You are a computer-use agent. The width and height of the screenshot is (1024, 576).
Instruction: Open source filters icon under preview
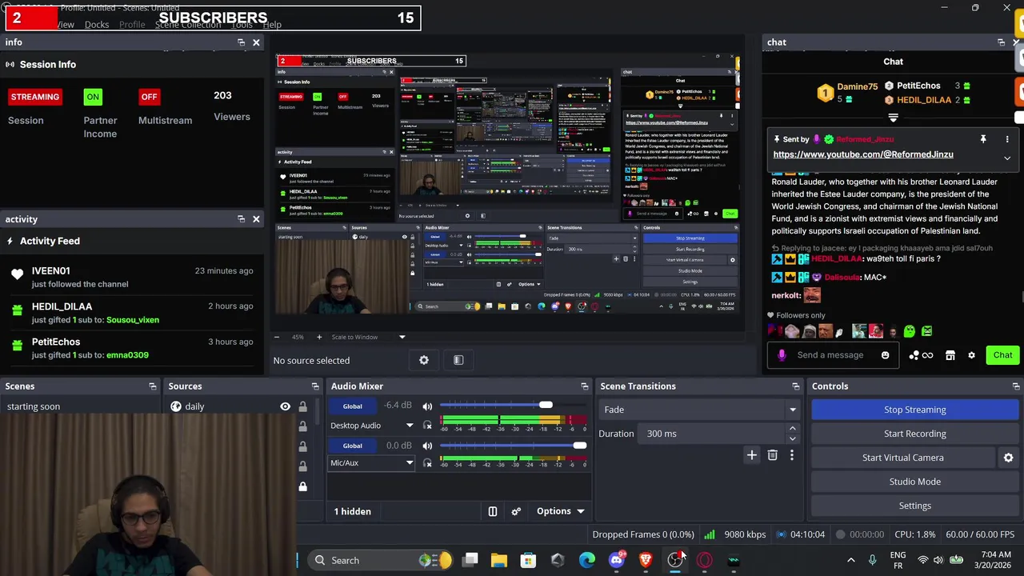point(458,360)
